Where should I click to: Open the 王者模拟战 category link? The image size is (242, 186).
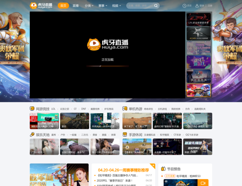tap(150, 135)
